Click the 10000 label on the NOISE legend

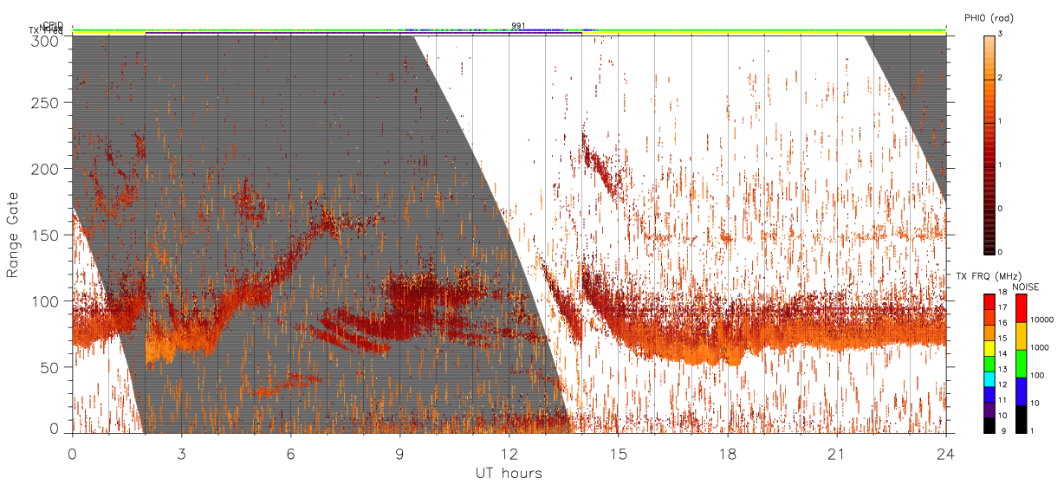1044,320
